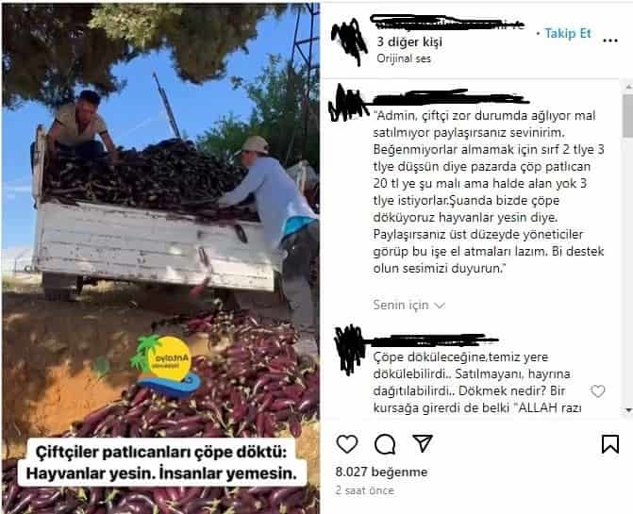The width and height of the screenshot is (633, 514).
Task: Follow the account via Takip Et
Action: [568, 34]
